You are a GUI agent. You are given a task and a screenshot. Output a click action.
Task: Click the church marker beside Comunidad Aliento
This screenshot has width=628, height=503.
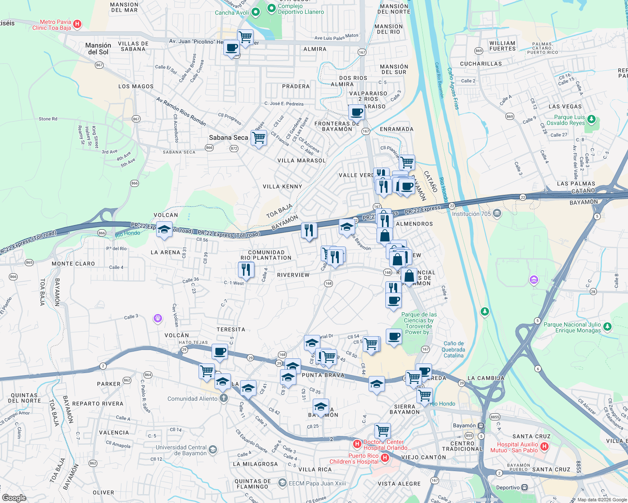(223, 398)
